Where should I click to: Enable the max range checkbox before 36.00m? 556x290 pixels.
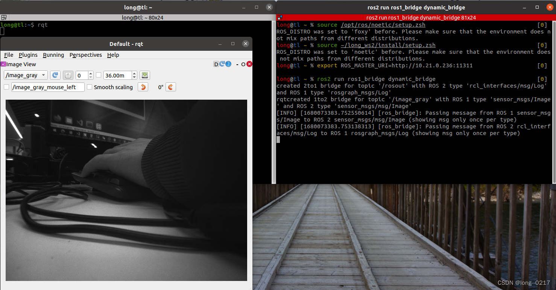point(99,75)
